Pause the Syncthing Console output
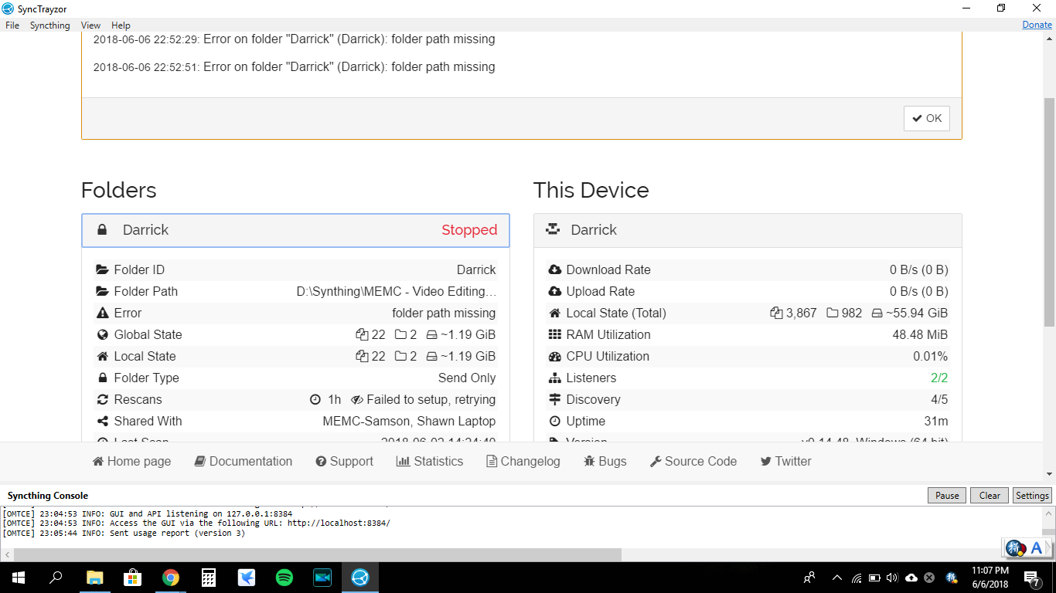 coord(947,496)
